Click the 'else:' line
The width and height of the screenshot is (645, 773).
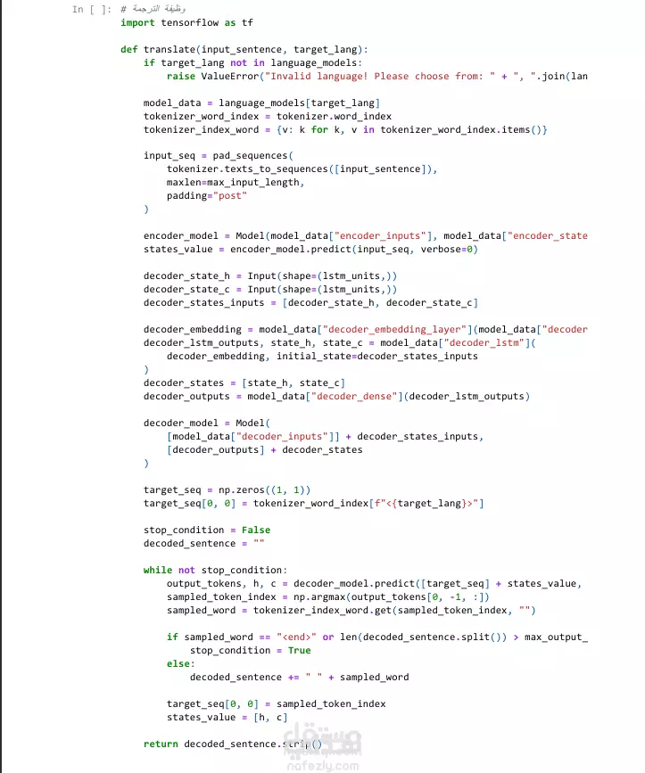180,663
